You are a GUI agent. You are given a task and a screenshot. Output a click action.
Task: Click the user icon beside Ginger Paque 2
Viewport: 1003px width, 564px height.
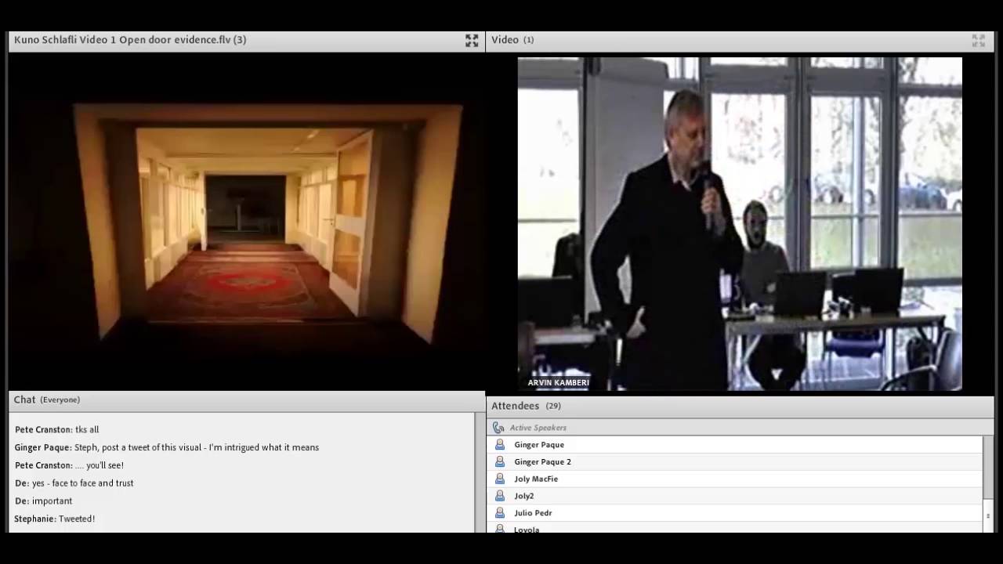pos(500,462)
